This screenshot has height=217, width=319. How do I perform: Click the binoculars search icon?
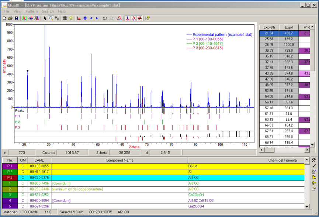[65, 18]
